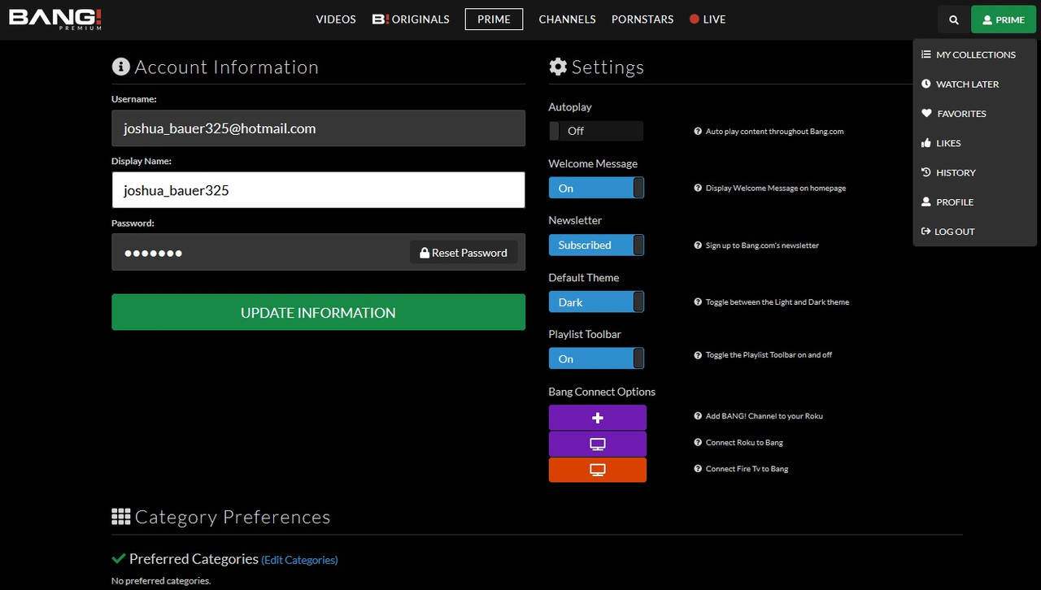Click the help icon beside theme toggle description
This screenshot has width=1041, height=590.
coord(698,302)
